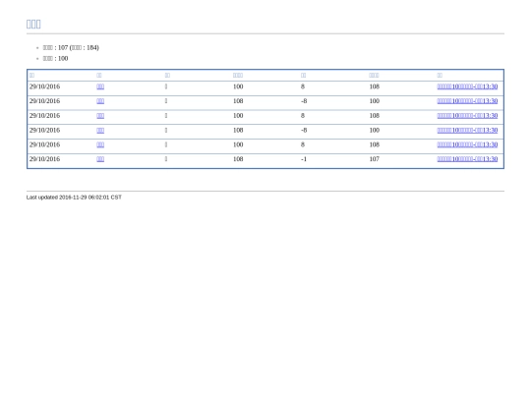The width and height of the screenshot is (531, 398).
Task: Open the name link in the row ending 107
Action: [x=100, y=159]
